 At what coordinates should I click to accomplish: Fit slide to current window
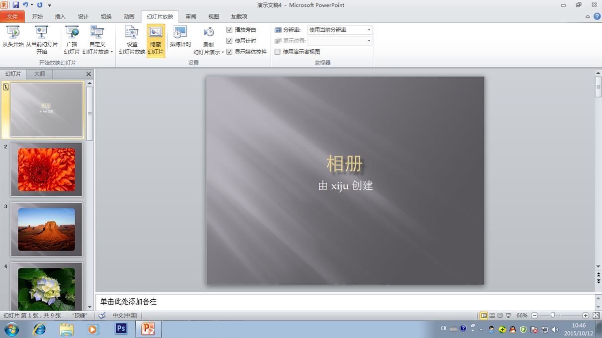click(596, 316)
